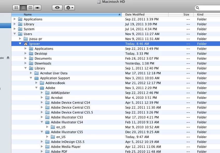Sort by the Kind column header
Viewport: 220px width, 153px height.
(x=207, y=14)
